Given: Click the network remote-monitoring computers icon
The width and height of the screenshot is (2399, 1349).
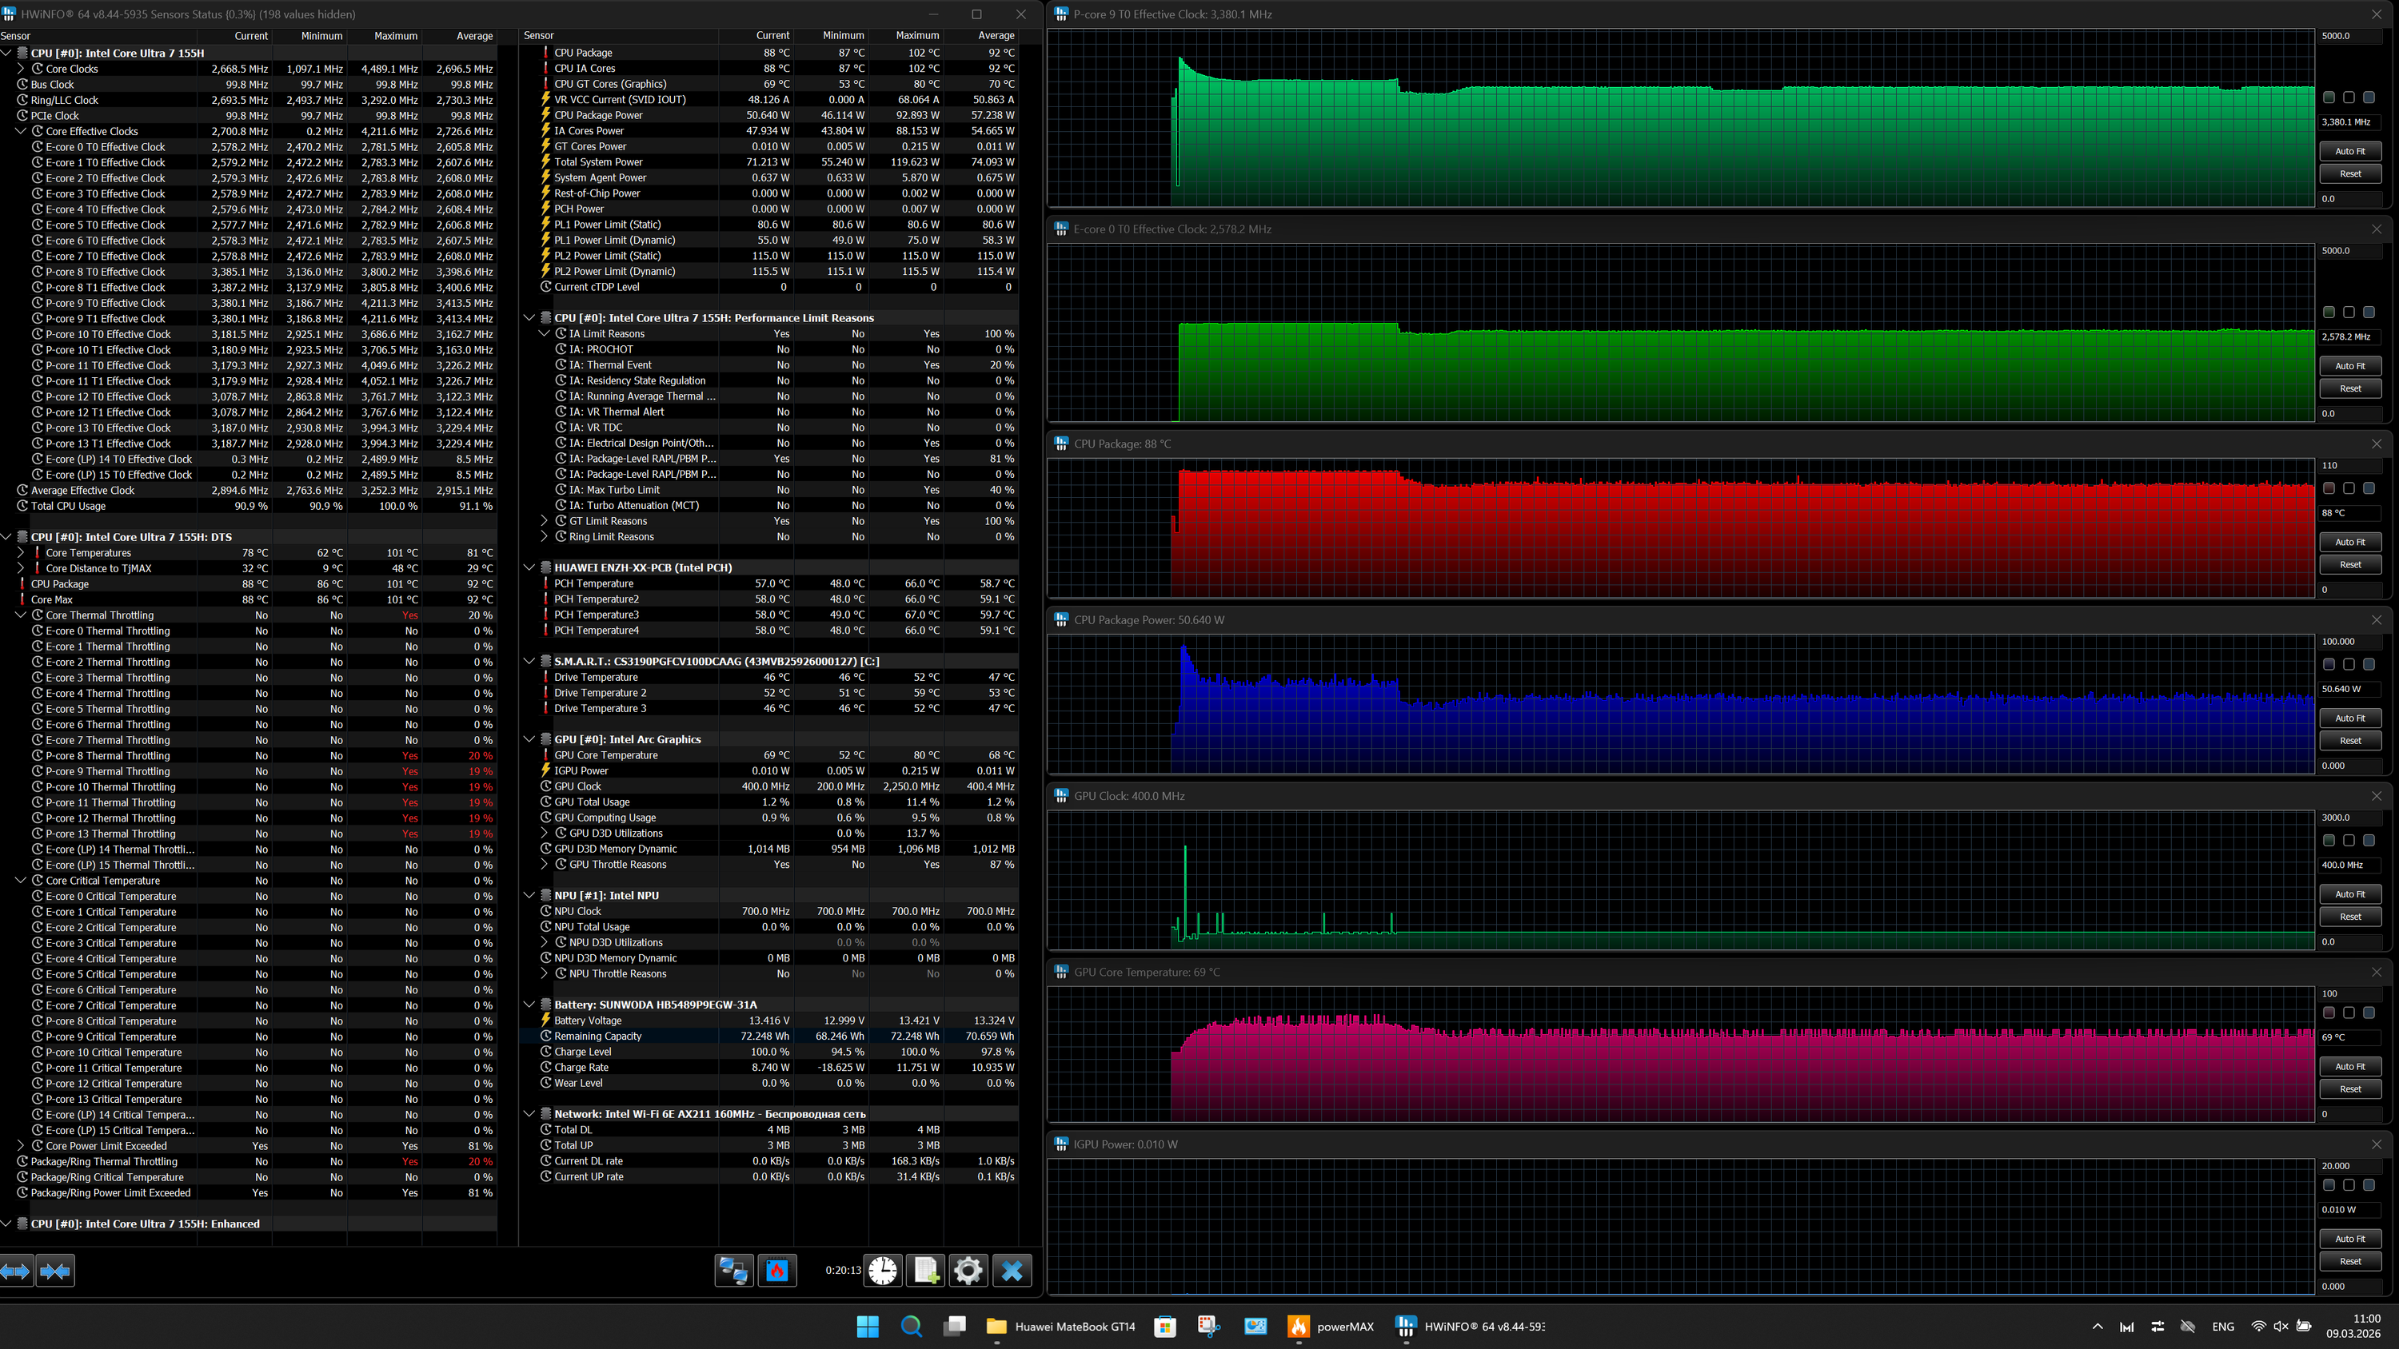Looking at the screenshot, I should tap(733, 1270).
